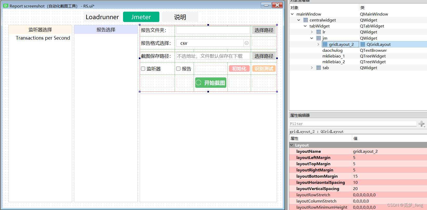This screenshot has width=427, height=210.
Task: Select the tabWidget row in object tree
Action: 358,26
